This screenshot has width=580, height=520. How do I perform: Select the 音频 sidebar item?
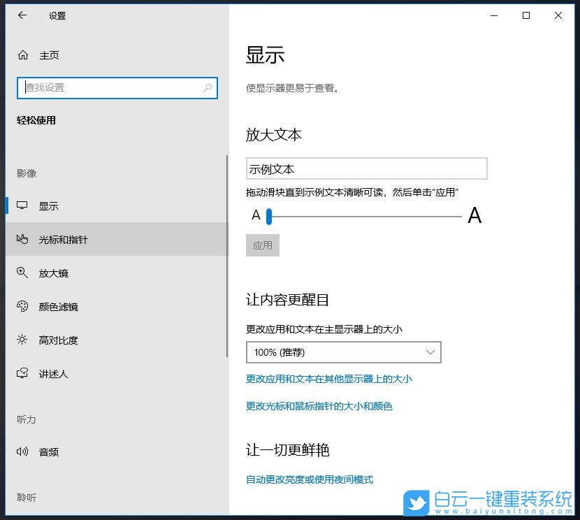[x=48, y=452]
